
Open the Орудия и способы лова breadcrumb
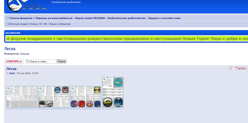coord(164,18)
